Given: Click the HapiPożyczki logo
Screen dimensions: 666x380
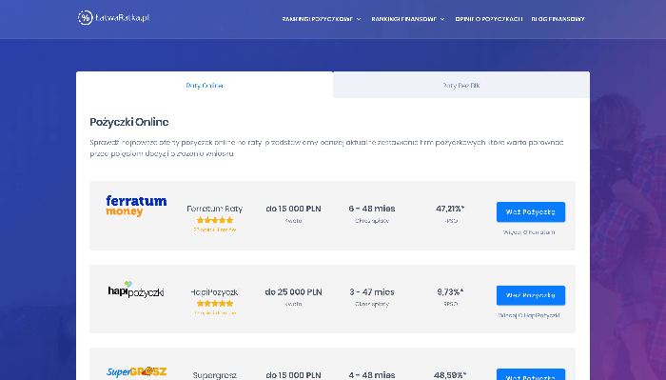Looking at the screenshot, I should [136, 290].
